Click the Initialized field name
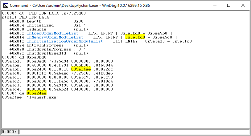This screenshot has height=136, width=251. (40, 25)
